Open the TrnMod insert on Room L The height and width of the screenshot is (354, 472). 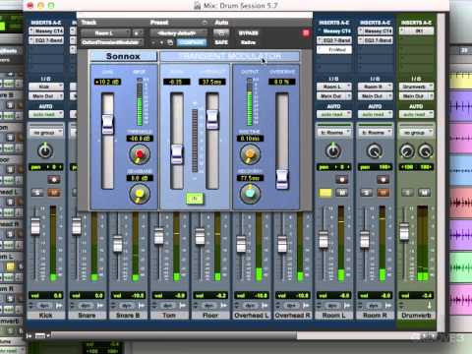pos(334,50)
